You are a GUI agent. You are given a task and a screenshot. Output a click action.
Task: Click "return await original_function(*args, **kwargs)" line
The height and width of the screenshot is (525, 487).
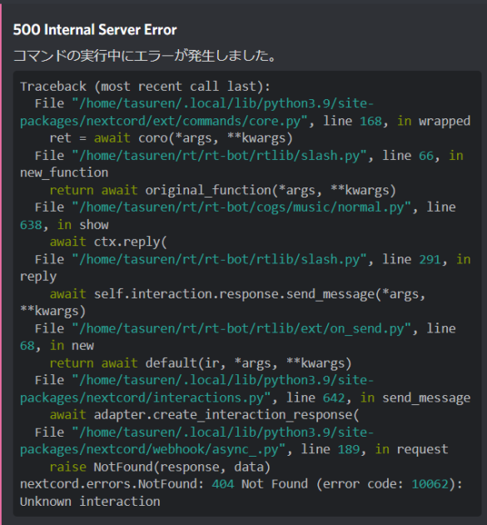coord(223,190)
